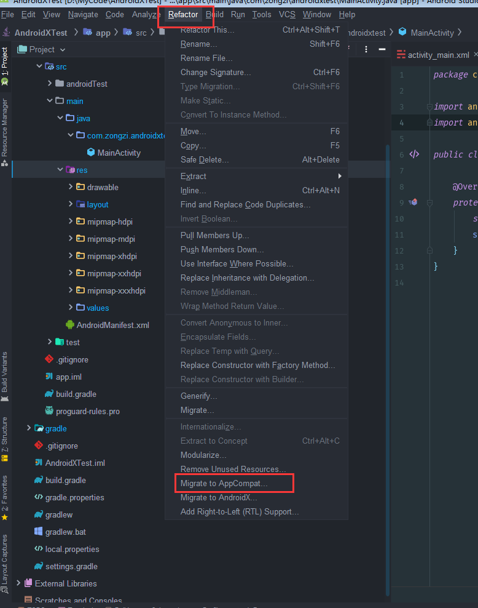This screenshot has height=608, width=478.
Task: Click the AndroidManifest.xml Android icon
Action: [x=70, y=324]
